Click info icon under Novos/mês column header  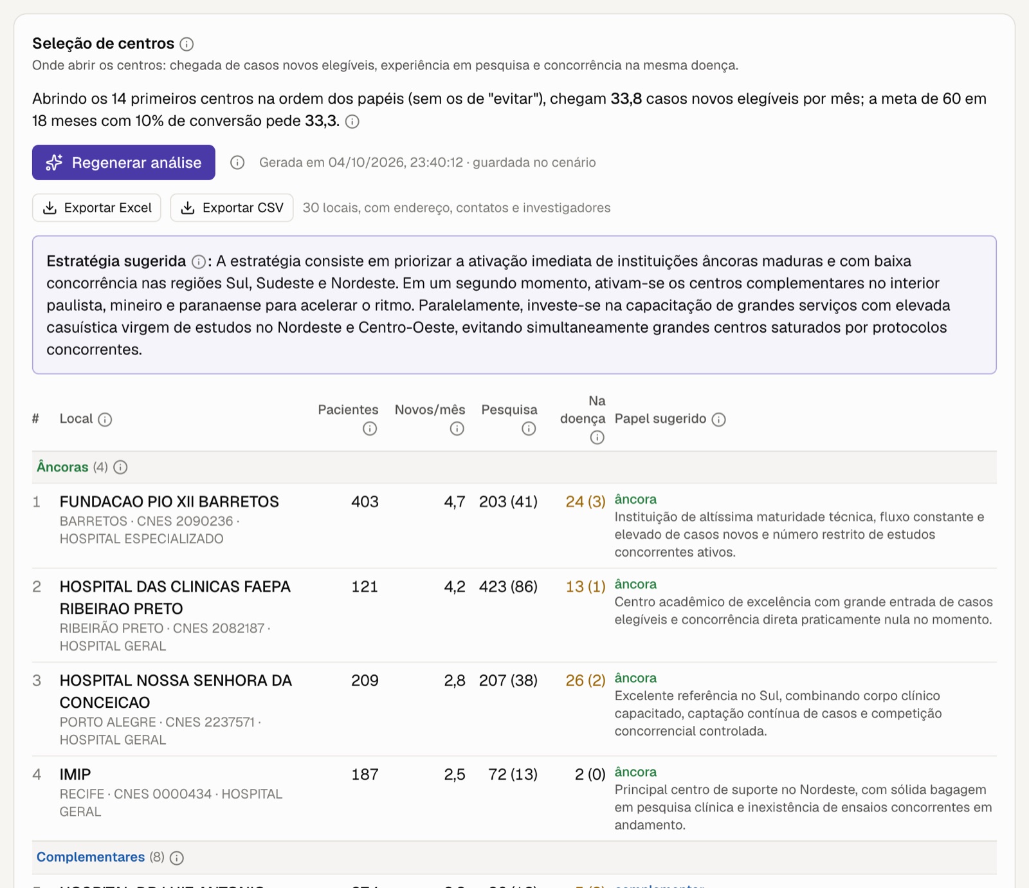click(457, 429)
